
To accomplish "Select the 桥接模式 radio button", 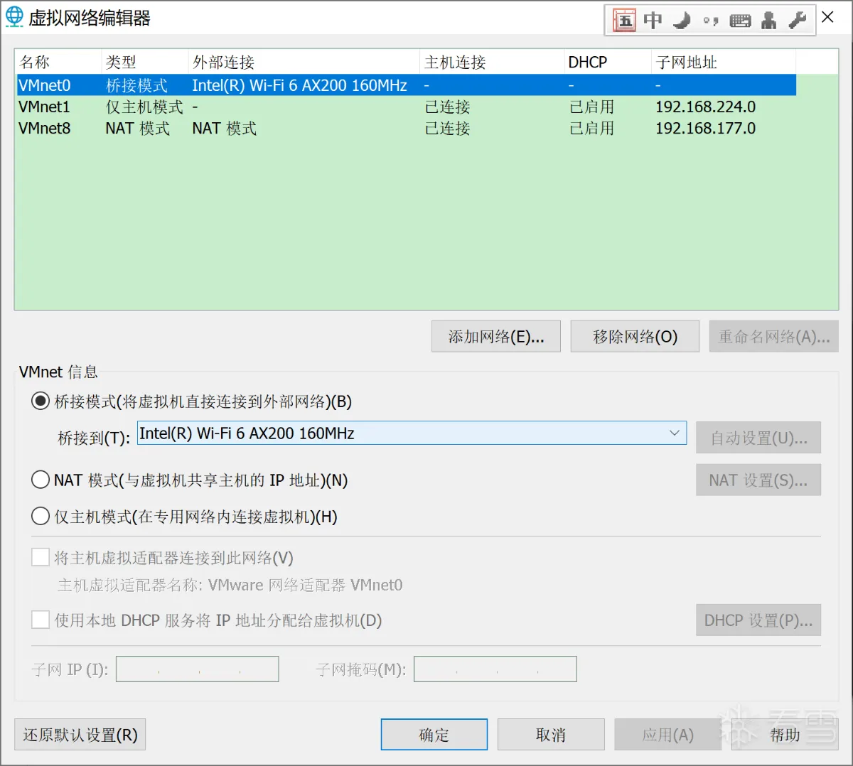I will (x=41, y=401).
